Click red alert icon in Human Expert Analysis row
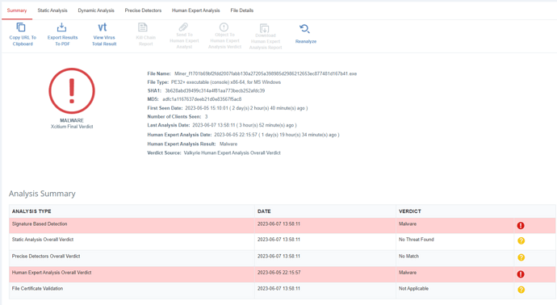557x305 pixels. pos(521,274)
